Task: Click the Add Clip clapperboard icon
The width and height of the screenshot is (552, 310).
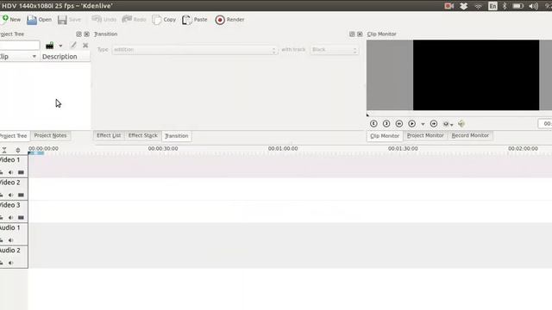Action: point(50,46)
